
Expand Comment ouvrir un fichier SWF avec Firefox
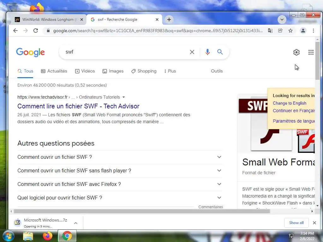[120, 184]
